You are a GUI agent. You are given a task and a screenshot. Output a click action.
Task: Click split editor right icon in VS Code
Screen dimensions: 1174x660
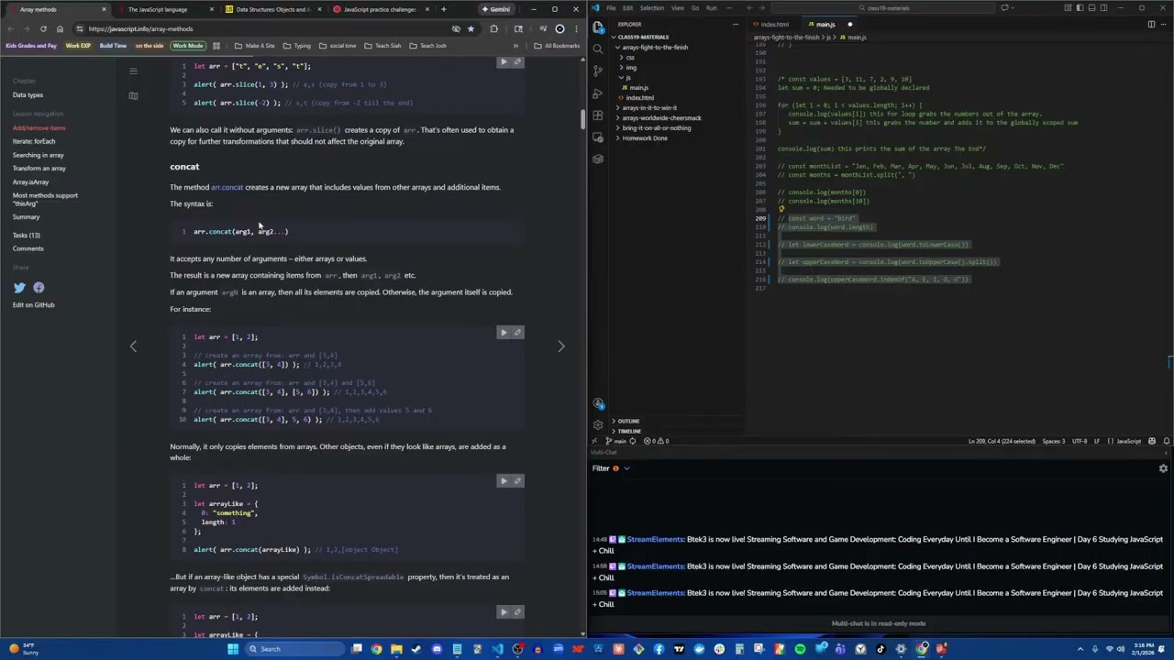click(x=1151, y=25)
